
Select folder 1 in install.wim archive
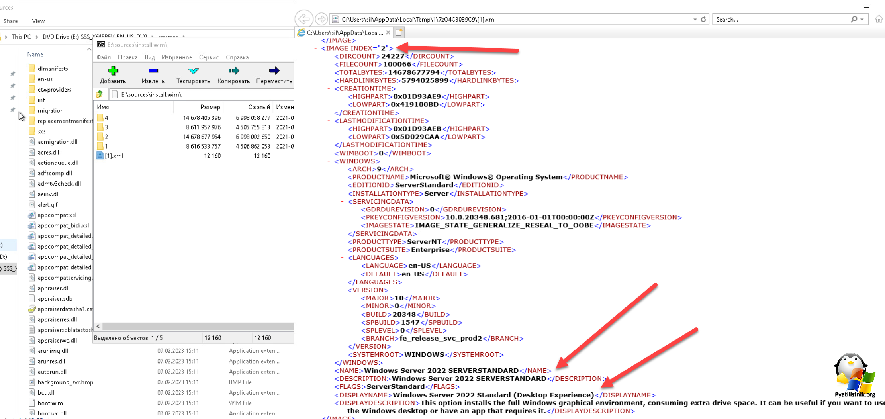point(106,146)
